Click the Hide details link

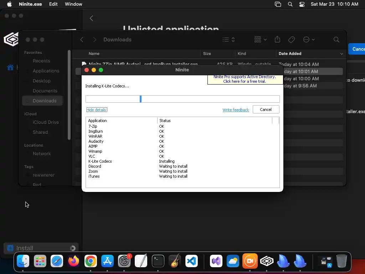(x=97, y=110)
